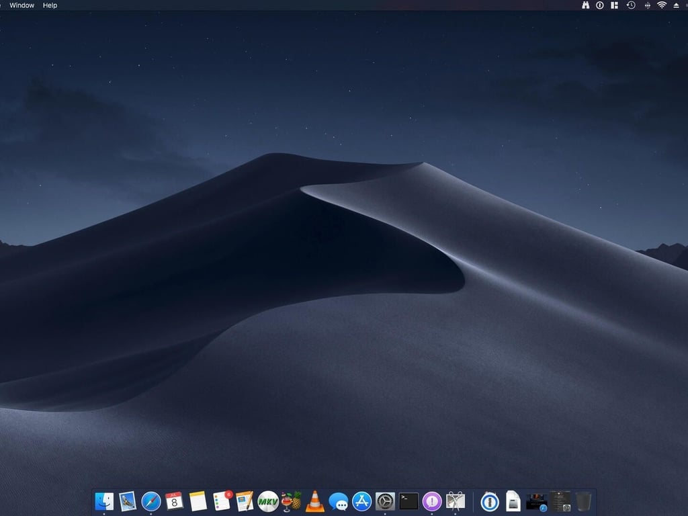
Task: Launch HandBrake pineapple icon
Action: point(292,501)
